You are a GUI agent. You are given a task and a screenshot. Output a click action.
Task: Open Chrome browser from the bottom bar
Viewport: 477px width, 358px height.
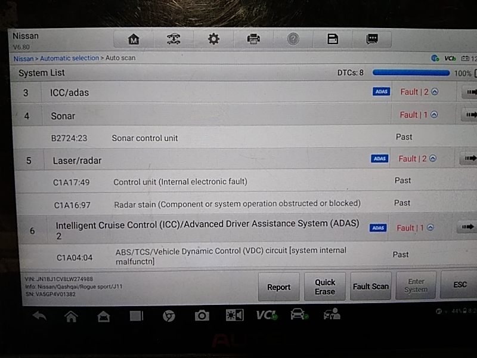coord(169,316)
